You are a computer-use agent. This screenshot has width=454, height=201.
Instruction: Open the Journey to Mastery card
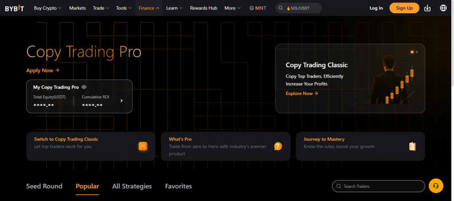click(x=360, y=146)
